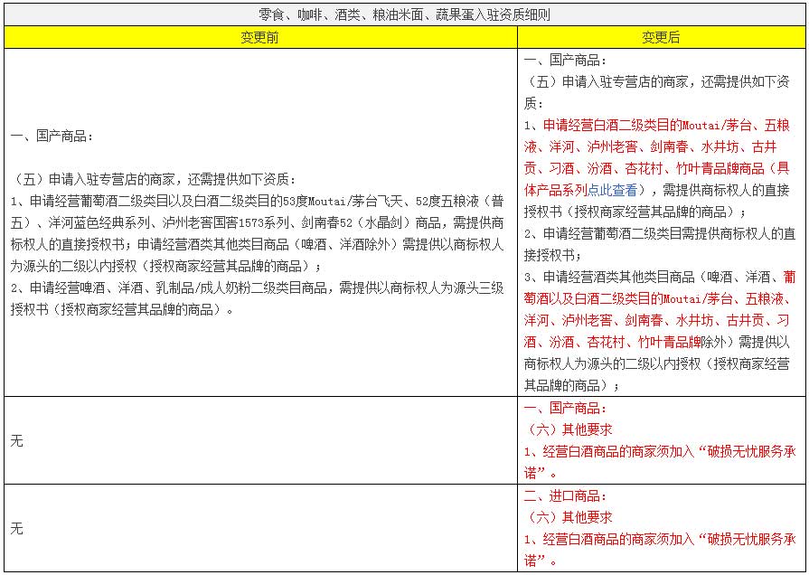
Task: Click the line 2、申请经营葡萄酒二级类目需提供商标权人的直
Action: click(659, 233)
